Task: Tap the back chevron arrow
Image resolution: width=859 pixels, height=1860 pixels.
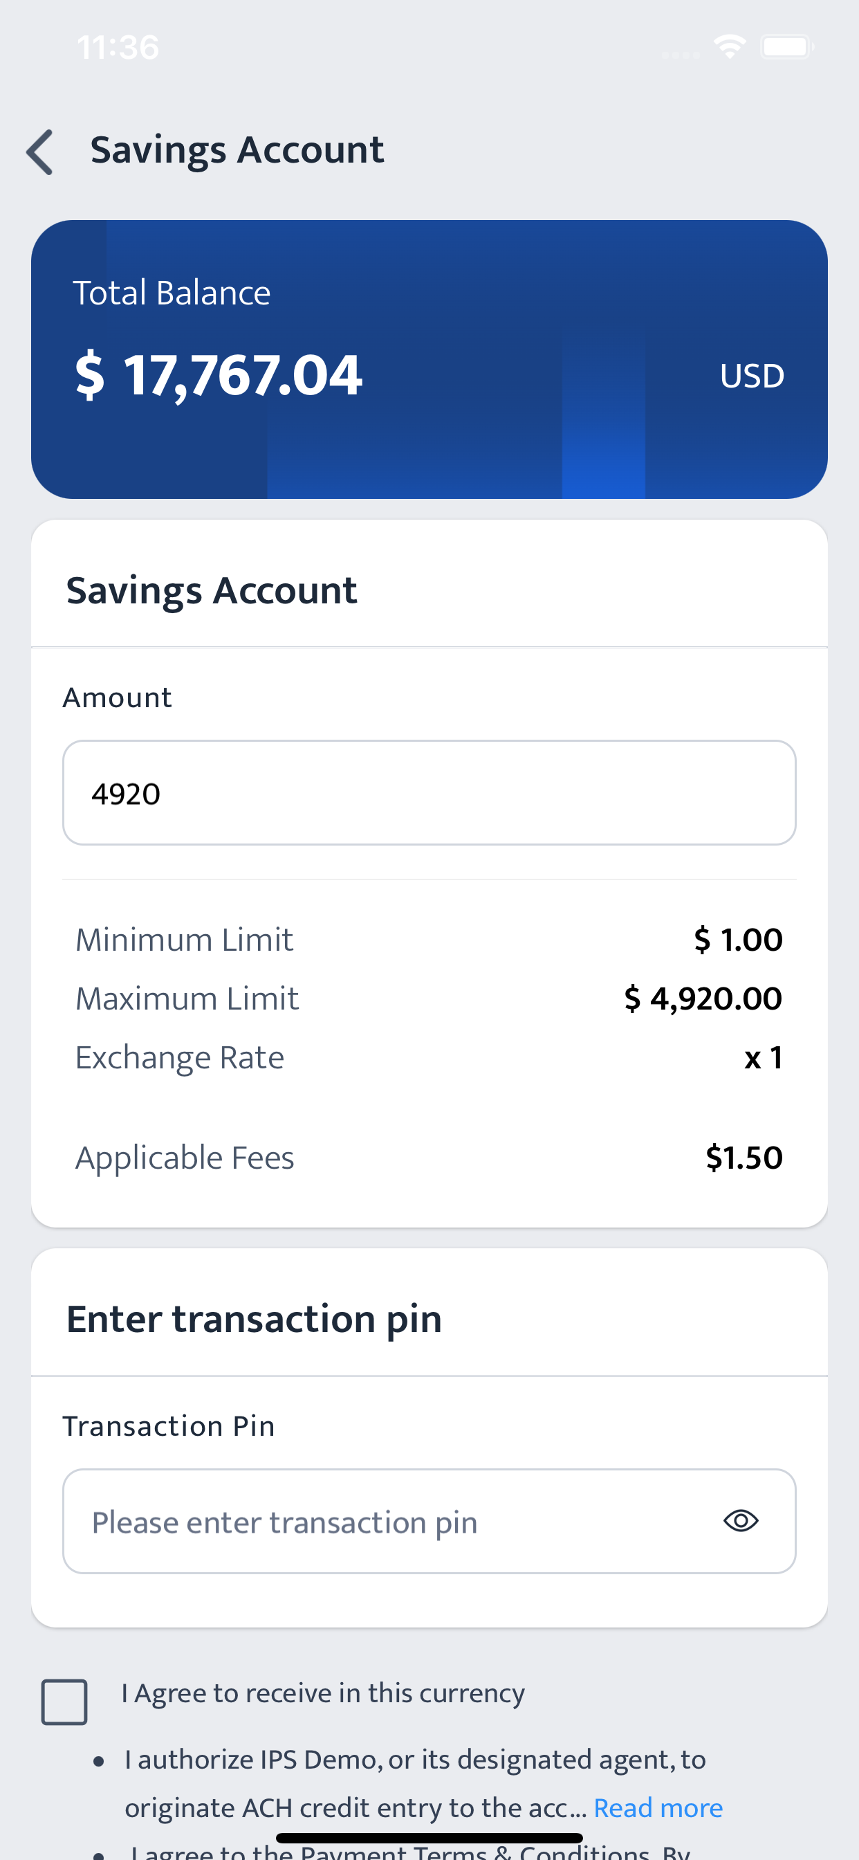Action: 39,152
